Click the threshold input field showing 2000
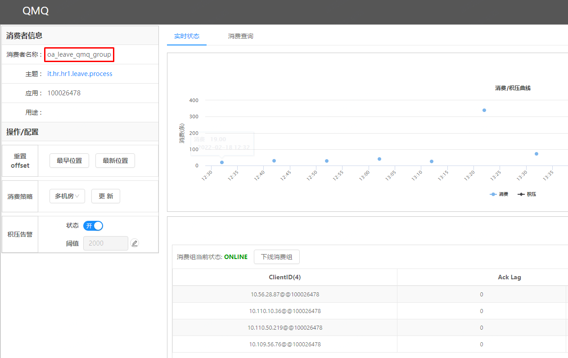Screen dimensions: 568x358 [106, 243]
